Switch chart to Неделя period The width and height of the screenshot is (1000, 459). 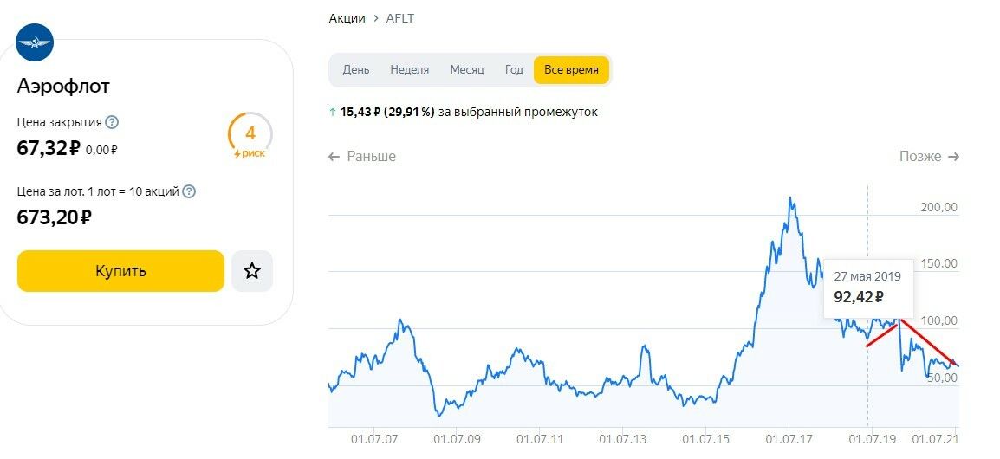point(409,70)
